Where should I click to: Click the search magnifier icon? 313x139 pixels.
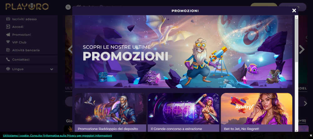click(68, 7)
